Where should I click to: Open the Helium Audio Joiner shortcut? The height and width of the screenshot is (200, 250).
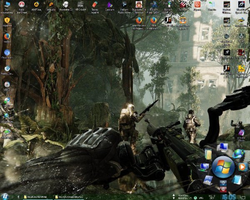point(124,7)
